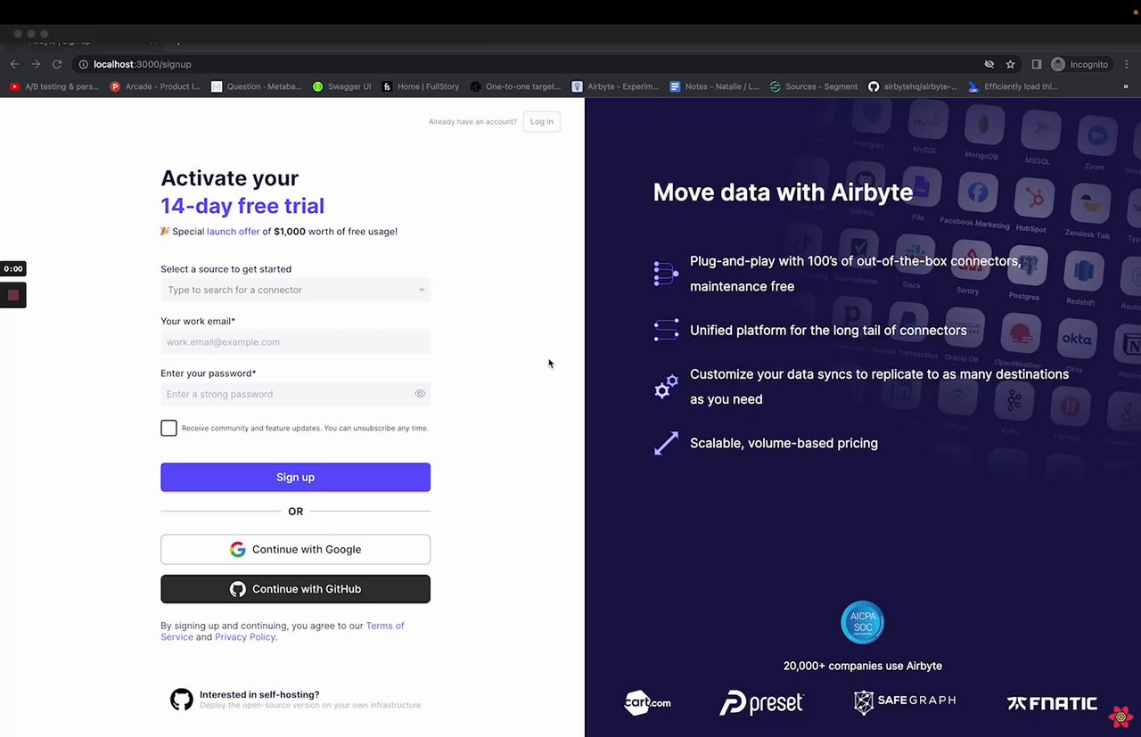Viewport: 1141px width, 737px height.
Task: Show hidden bookmarks with the overflow chevron
Action: click(1126, 86)
